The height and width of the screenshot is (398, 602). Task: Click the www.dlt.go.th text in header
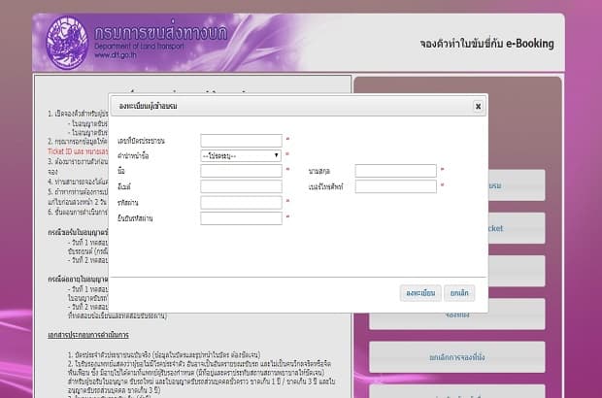pos(116,55)
